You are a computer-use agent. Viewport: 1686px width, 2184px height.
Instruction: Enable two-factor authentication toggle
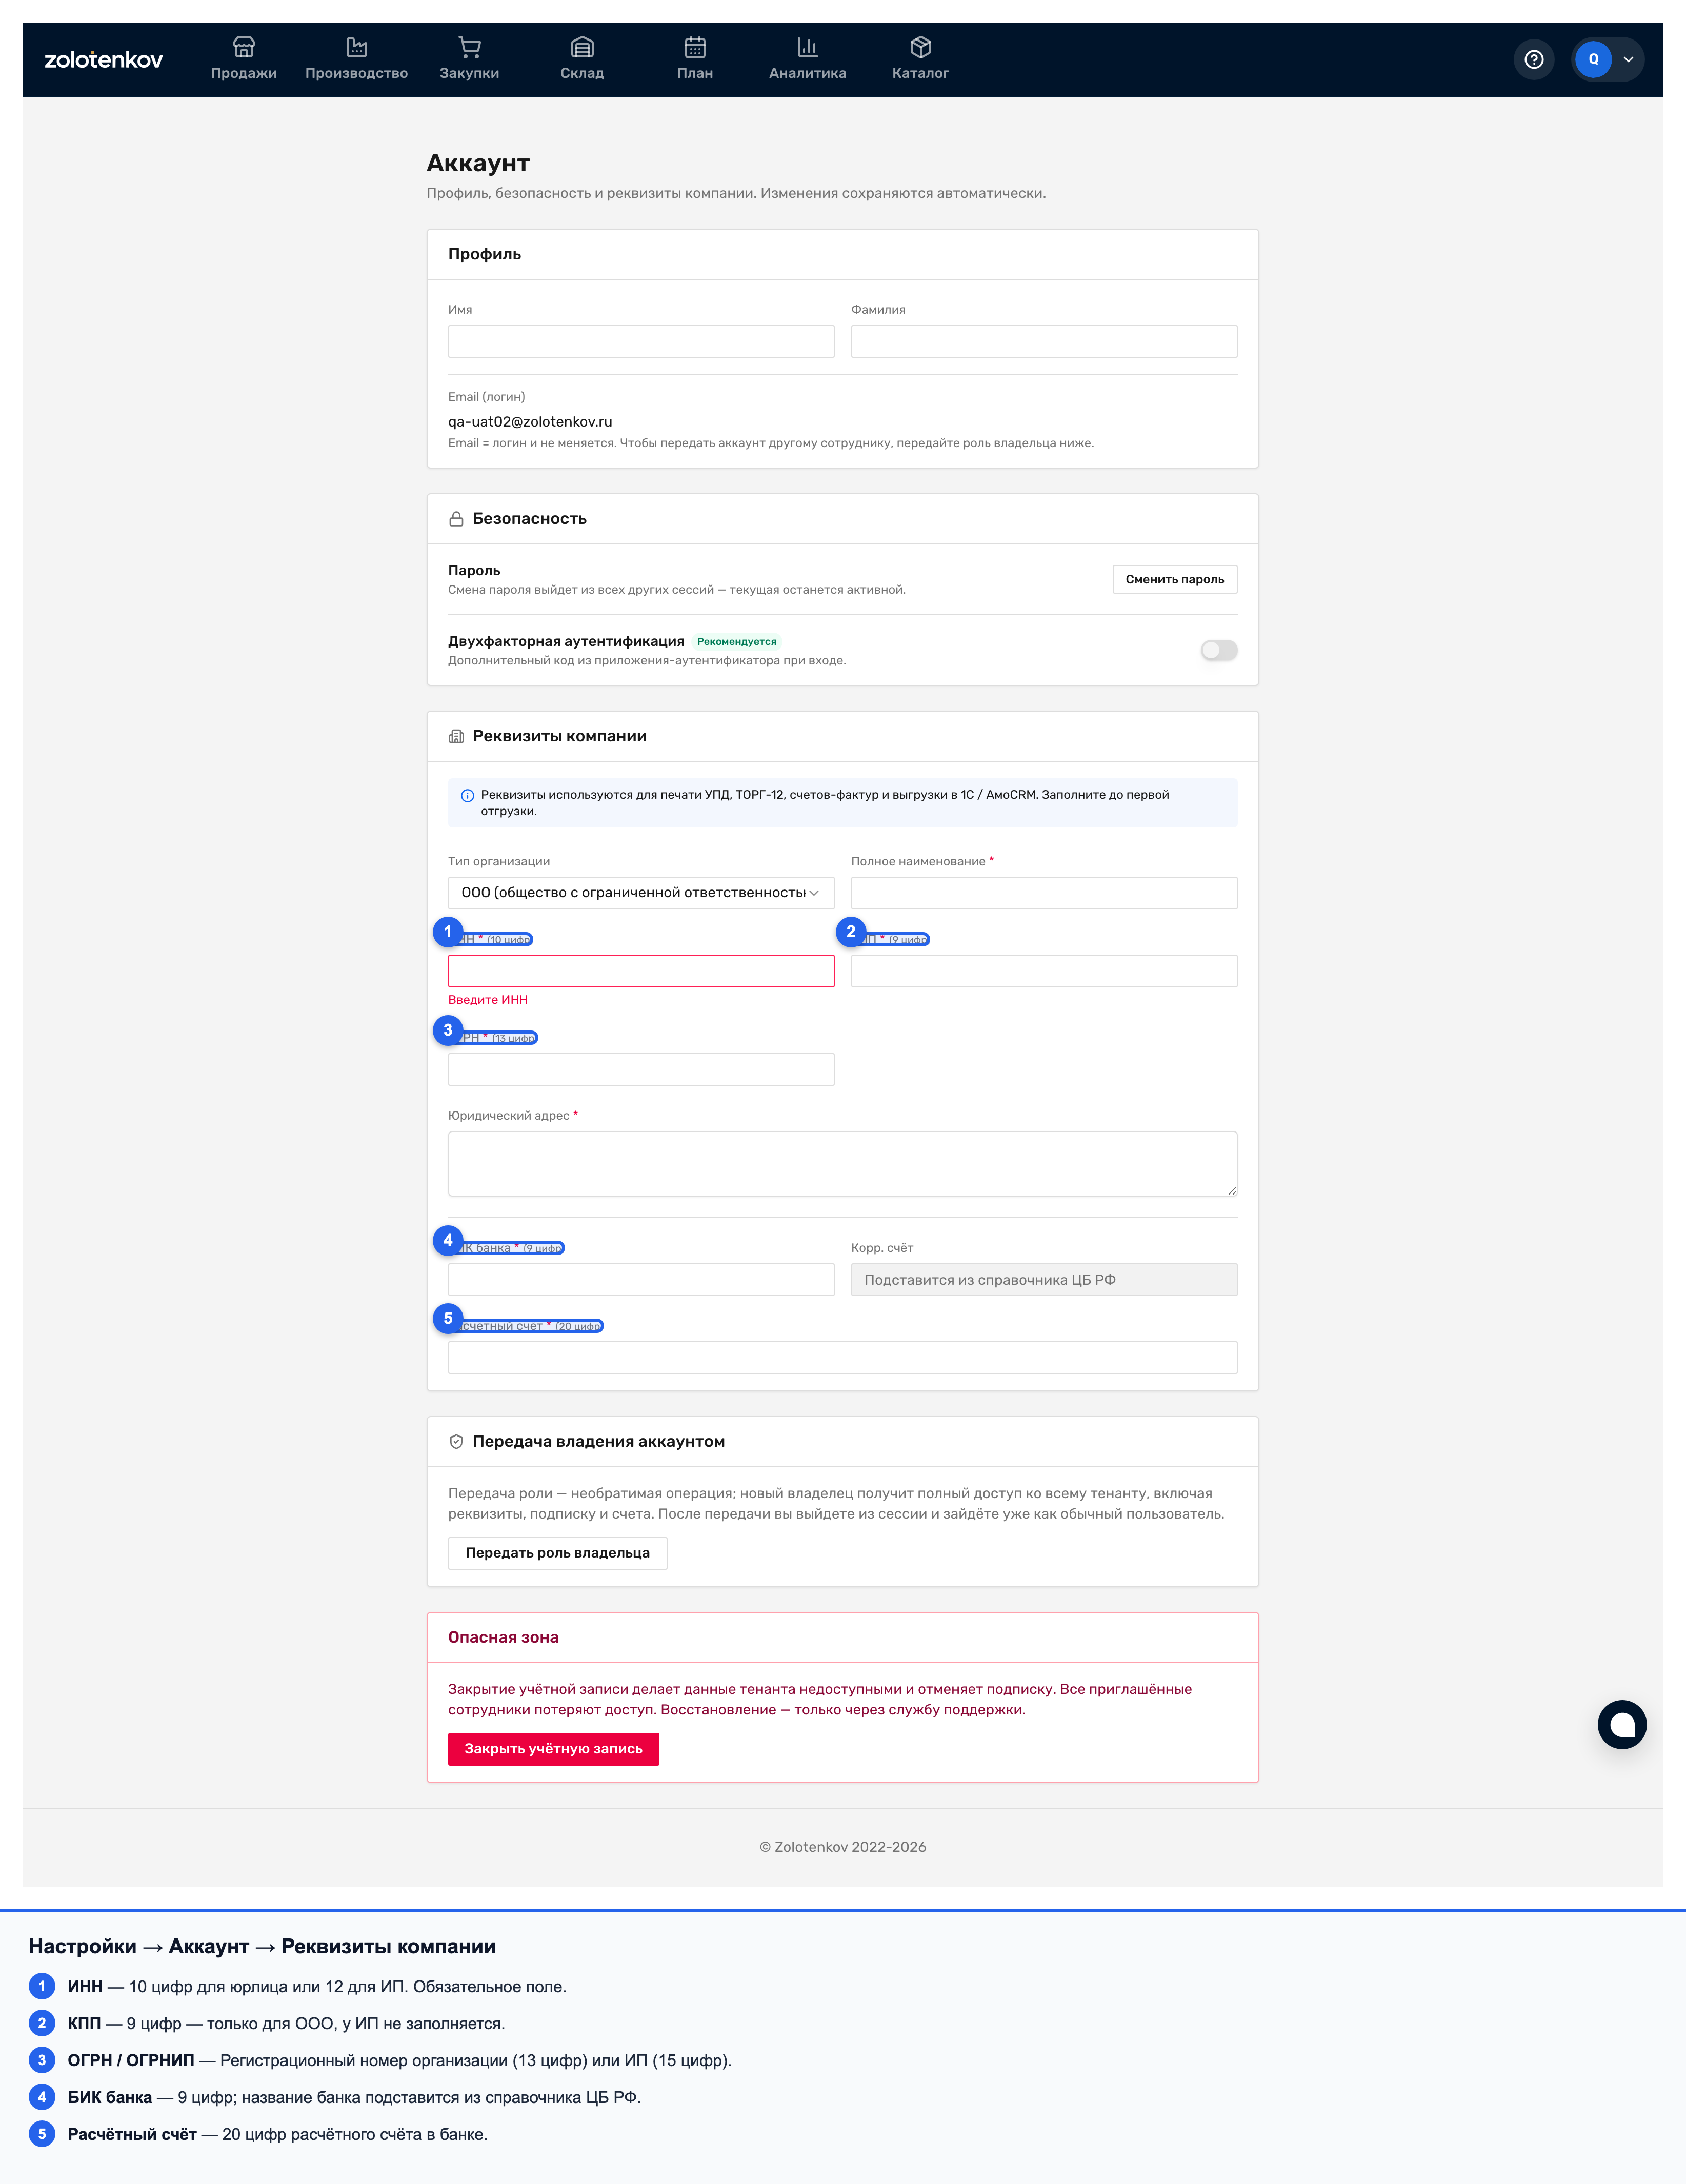(x=1219, y=650)
